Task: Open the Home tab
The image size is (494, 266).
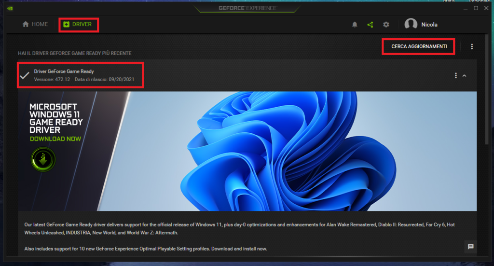Action: pyautogui.click(x=35, y=24)
